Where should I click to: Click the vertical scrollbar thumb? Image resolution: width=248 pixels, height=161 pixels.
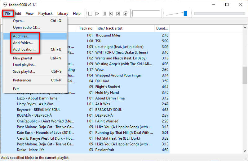pyautogui.click(x=245, y=75)
